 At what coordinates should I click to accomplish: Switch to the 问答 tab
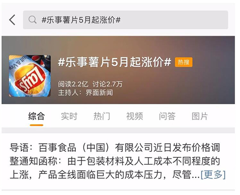[167, 116]
